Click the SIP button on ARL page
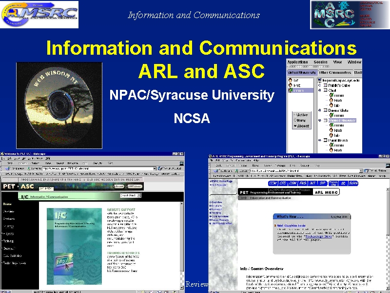This screenshot has width=390, height=293. click(x=323, y=183)
